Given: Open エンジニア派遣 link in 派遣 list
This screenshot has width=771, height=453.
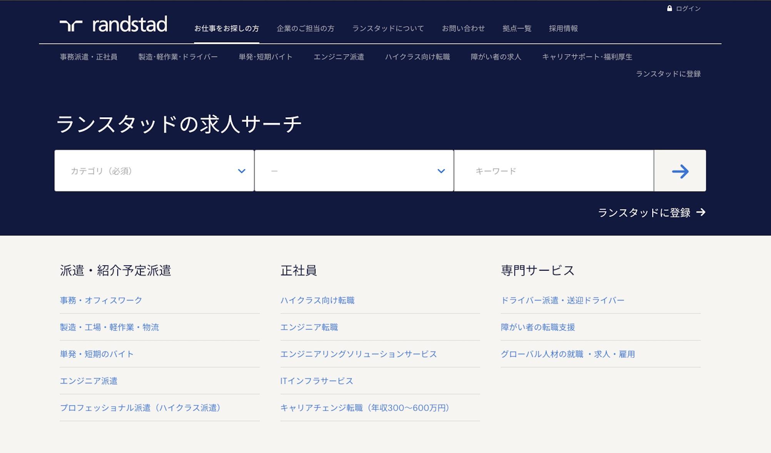Looking at the screenshot, I should 88,381.
